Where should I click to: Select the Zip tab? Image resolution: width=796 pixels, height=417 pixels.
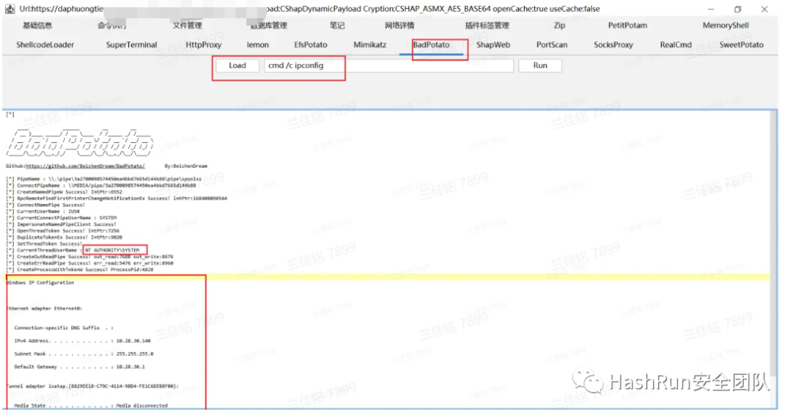click(559, 25)
